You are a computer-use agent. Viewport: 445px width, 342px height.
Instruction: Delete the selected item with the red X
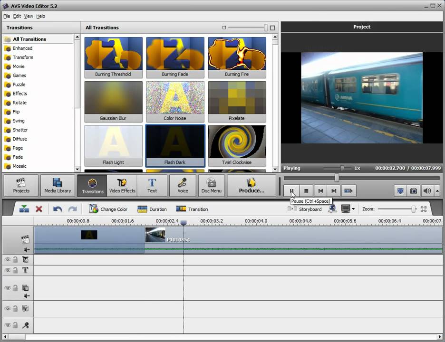pos(39,209)
